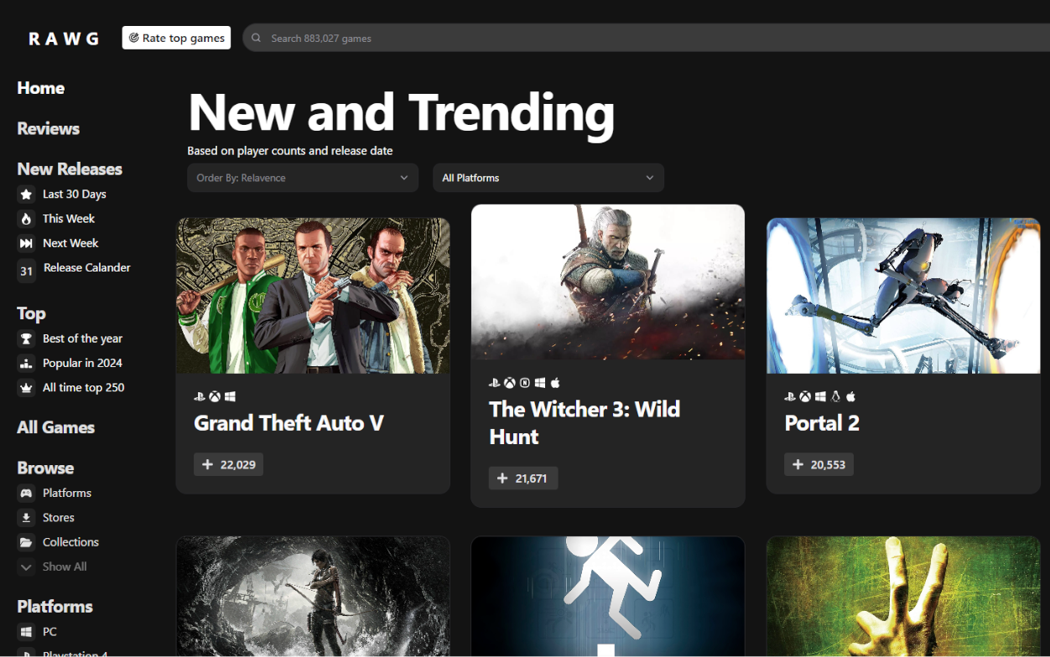The height and width of the screenshot is (657, 1050).
Task: Click the Order By dropdown arrow
Action: [x=403, y=178]
